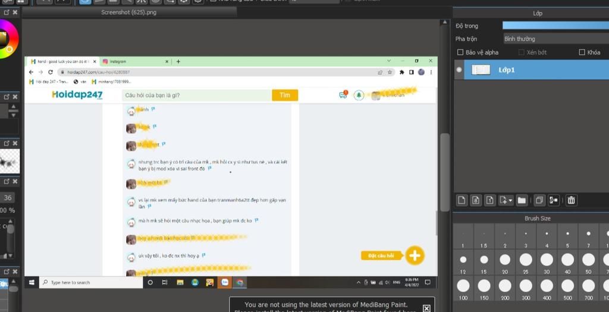609x312 pixels.
Task: Toggle visibility of layer Lớp1
Action: [x=459, y=70]
